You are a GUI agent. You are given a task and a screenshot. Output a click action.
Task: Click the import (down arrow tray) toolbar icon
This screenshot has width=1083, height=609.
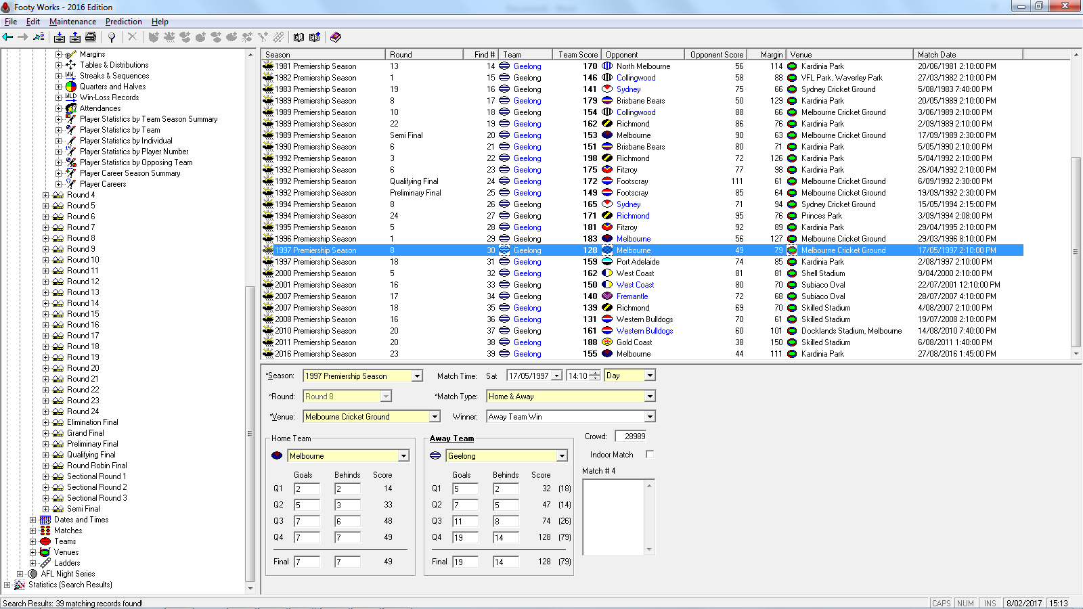(60, 37)
